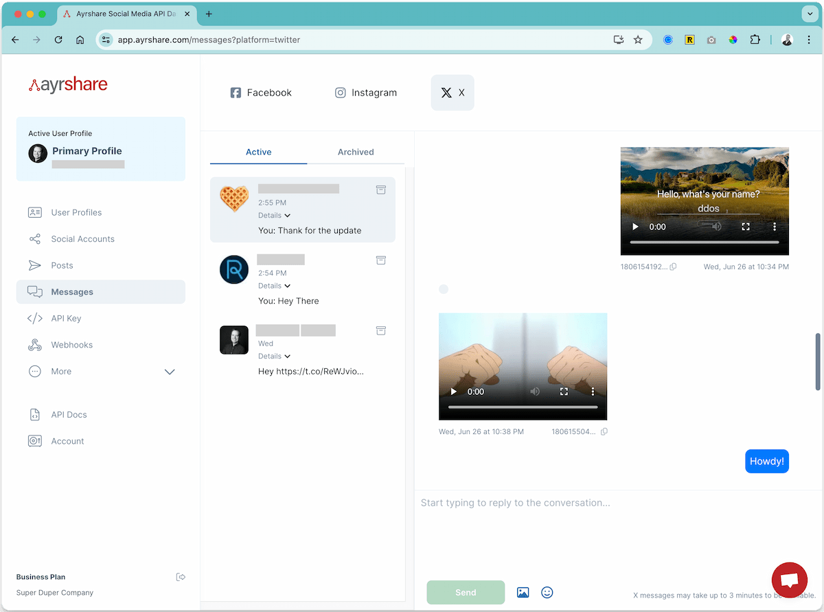This screenshot has height=612, width=824.
Task: Toggle fullscreen on the hands video
Action: pos(564,392)
